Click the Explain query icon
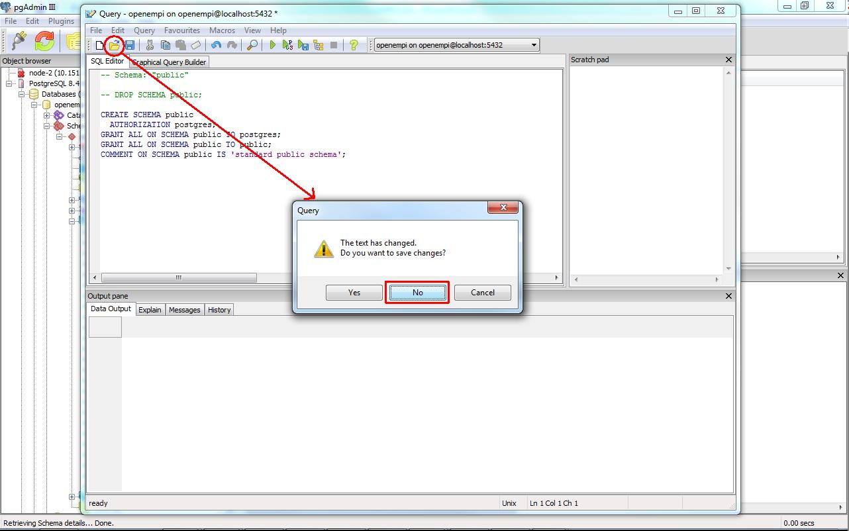 (x=319, y=45)
